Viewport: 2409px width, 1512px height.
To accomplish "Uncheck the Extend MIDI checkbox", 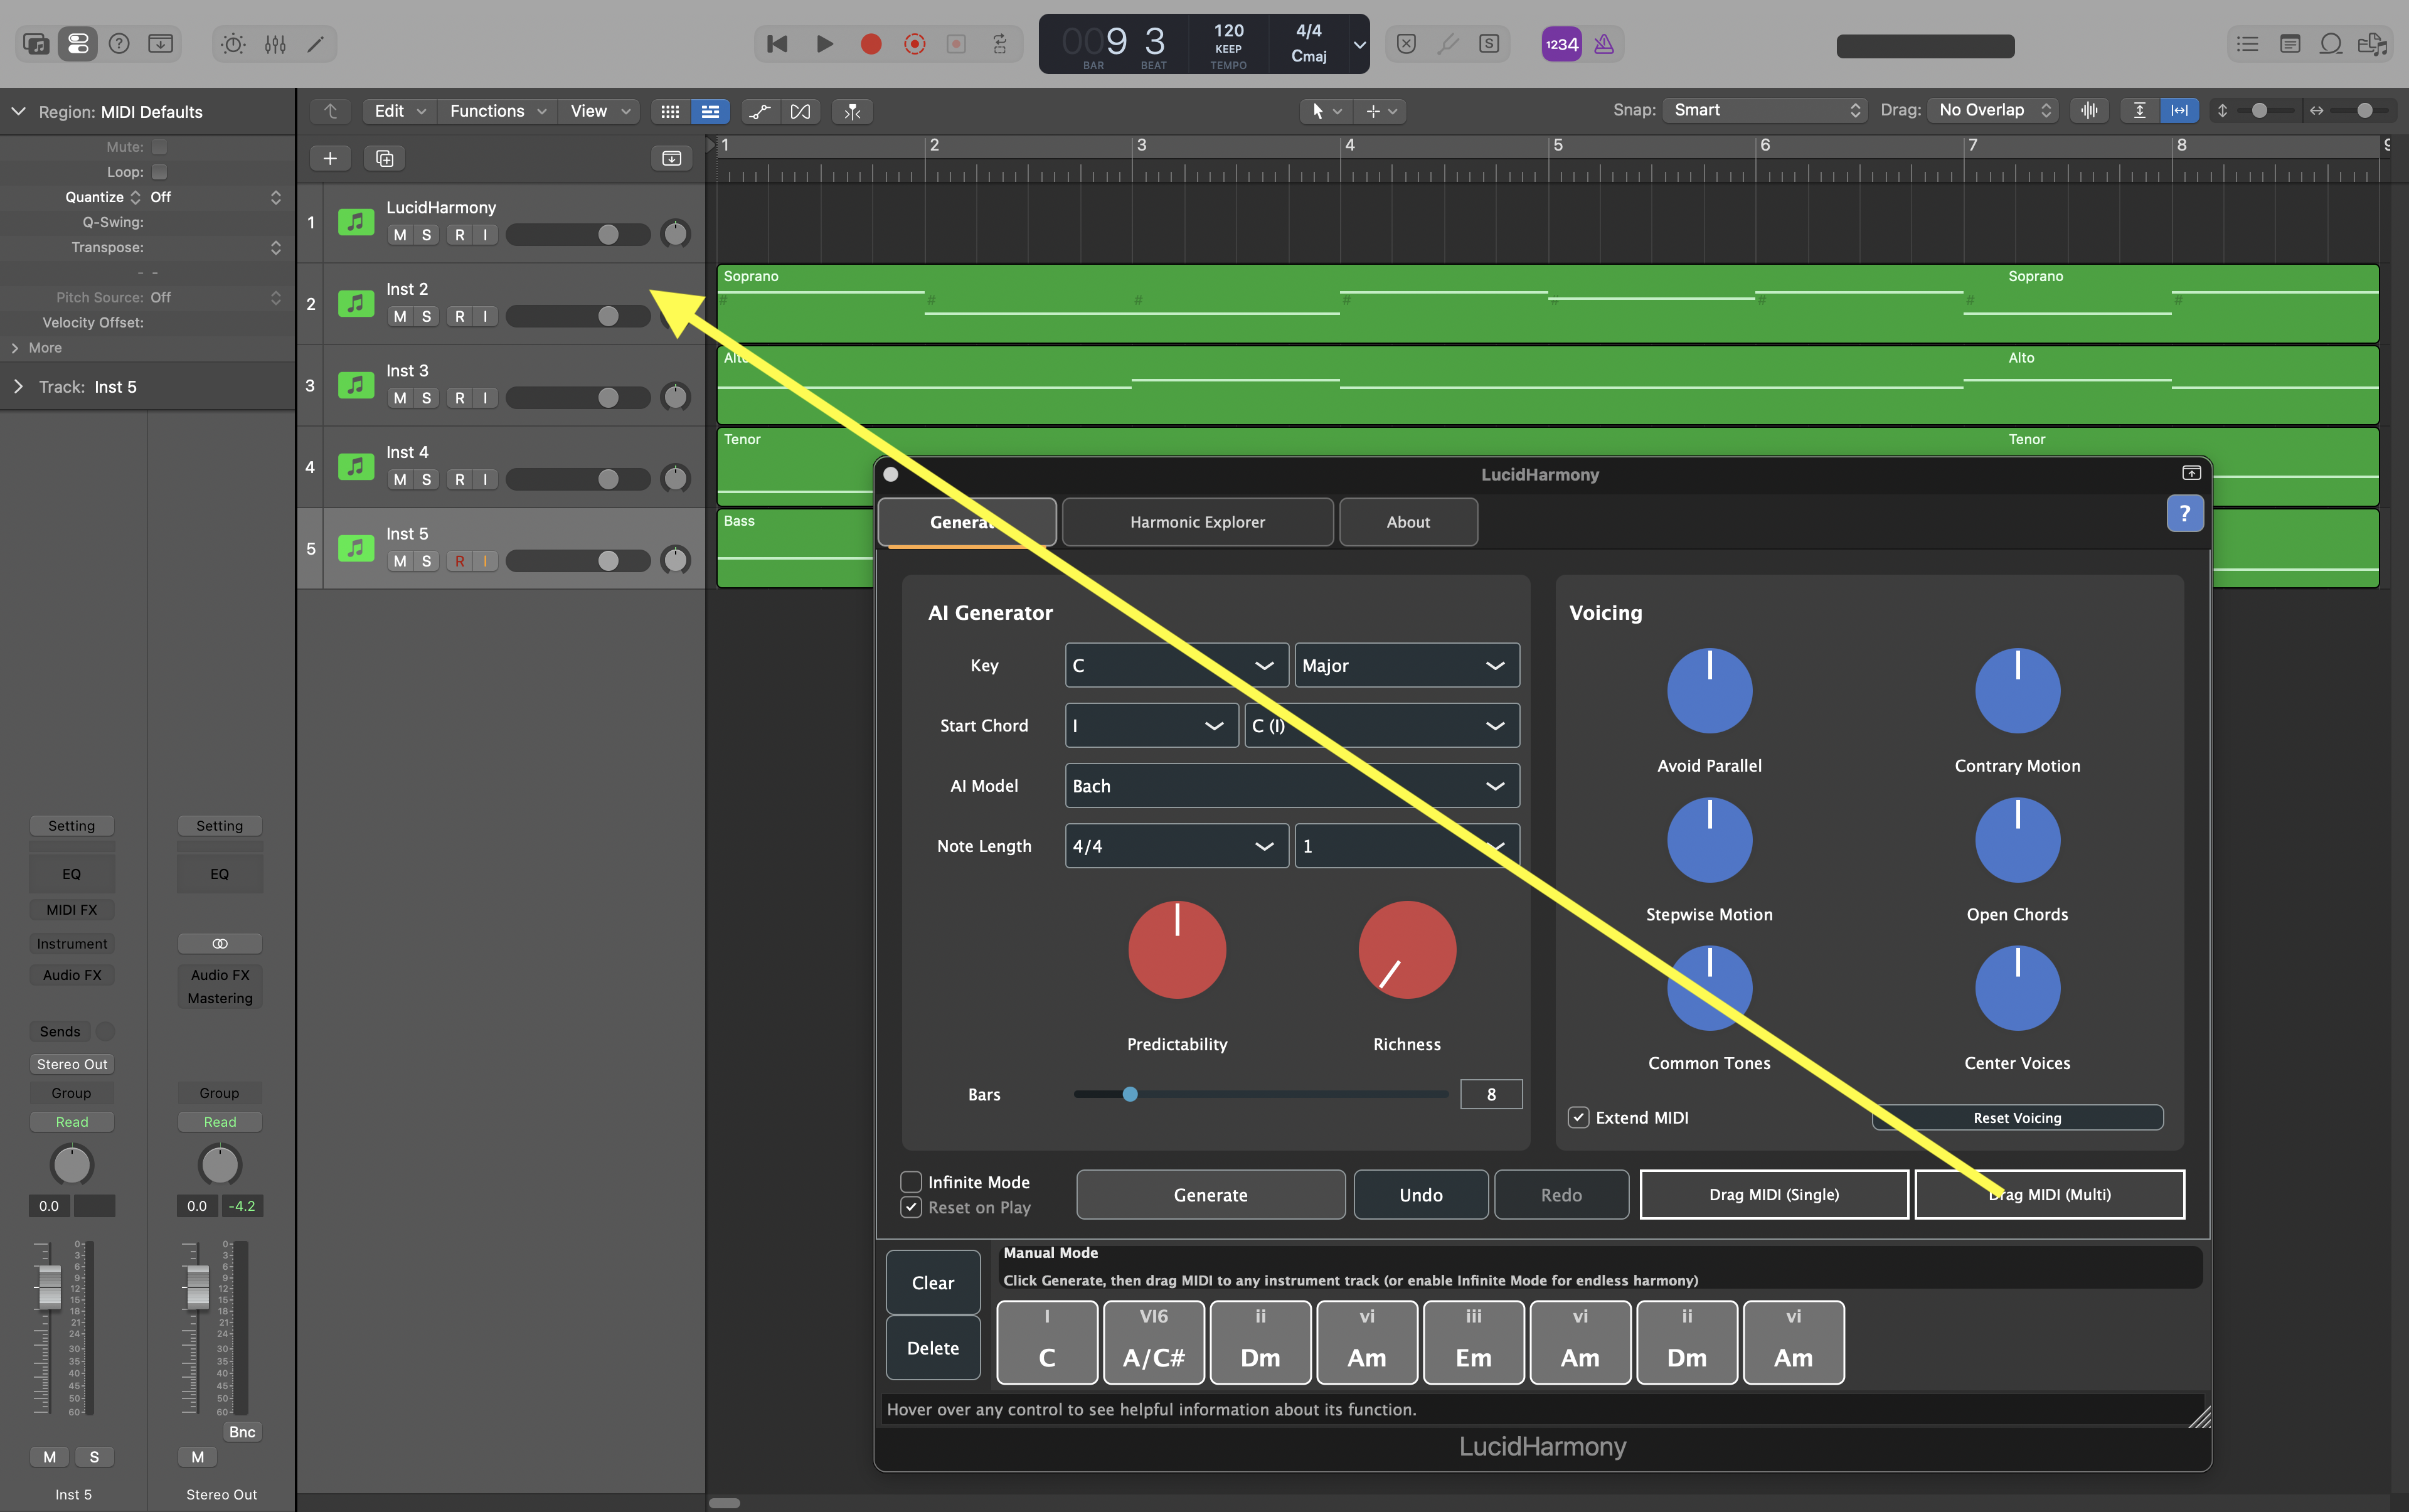I will (1578, 1117).
